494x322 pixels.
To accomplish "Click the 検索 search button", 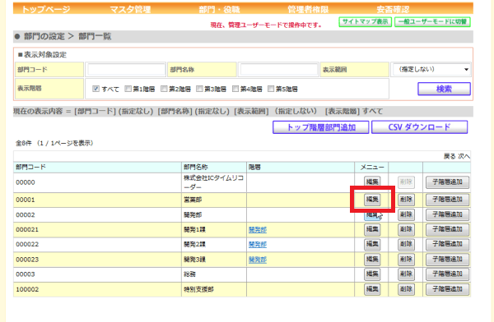I will click(x=444, y=89).
